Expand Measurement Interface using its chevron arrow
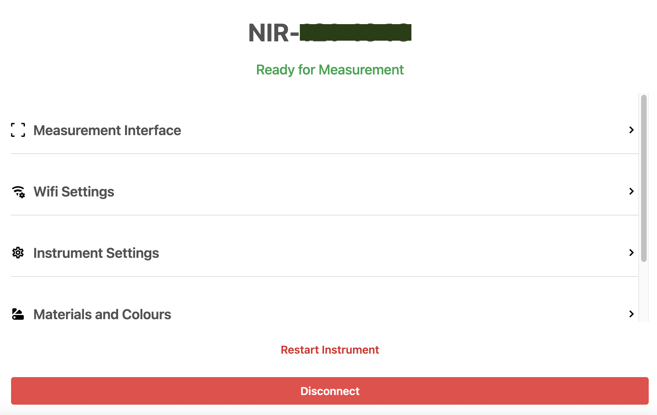This screenshot has width=657, height=415. click(x=631, y=130)
